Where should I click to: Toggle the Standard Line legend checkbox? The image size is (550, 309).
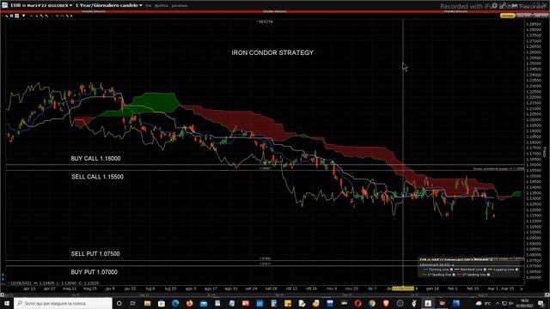[485, 270]
